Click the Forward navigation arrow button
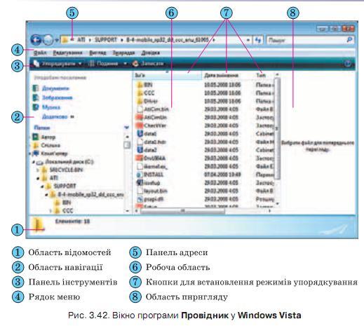This screenshot has height=326, width=364. [x=48, y=40]
